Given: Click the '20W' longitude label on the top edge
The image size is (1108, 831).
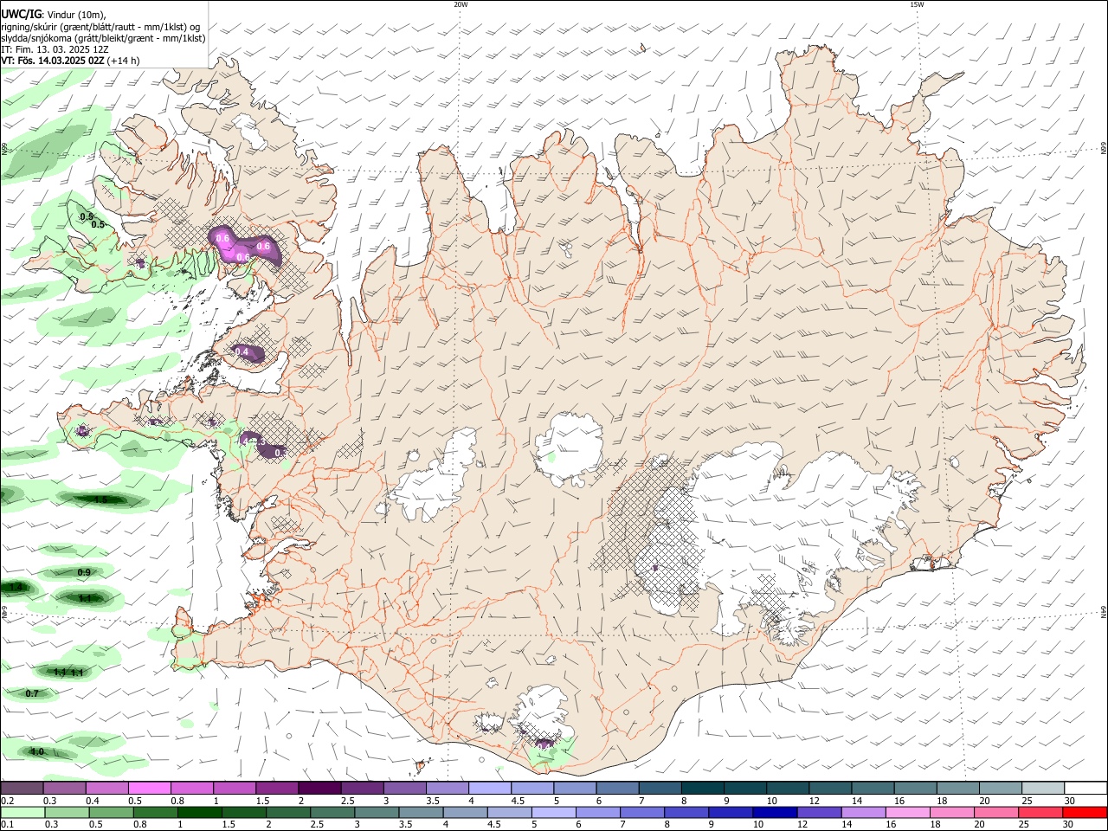Looking at the screenshot, I should pyautogui.click(x=461, y=4).
